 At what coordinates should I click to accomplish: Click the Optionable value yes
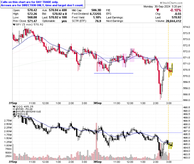(x=64, y=21)
